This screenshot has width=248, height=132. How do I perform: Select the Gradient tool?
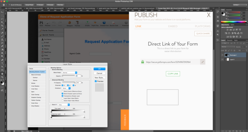tap(2, 49)
